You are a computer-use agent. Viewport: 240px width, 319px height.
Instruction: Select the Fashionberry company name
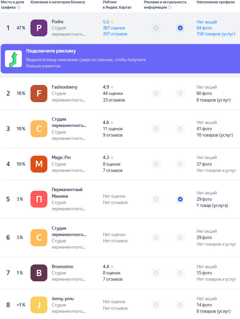point(65,87)
